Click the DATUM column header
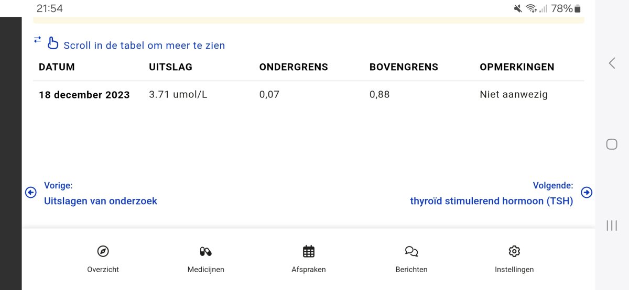 (57, 67)
